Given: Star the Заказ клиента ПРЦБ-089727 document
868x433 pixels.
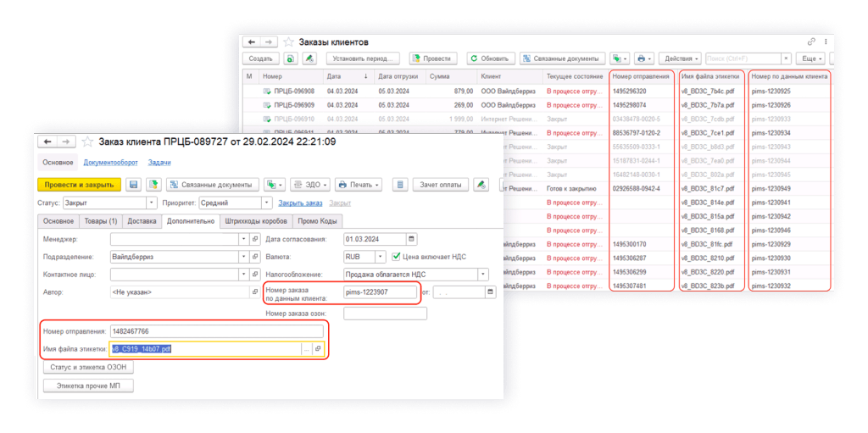Looking at the screenshot, I should pos(87,142).
